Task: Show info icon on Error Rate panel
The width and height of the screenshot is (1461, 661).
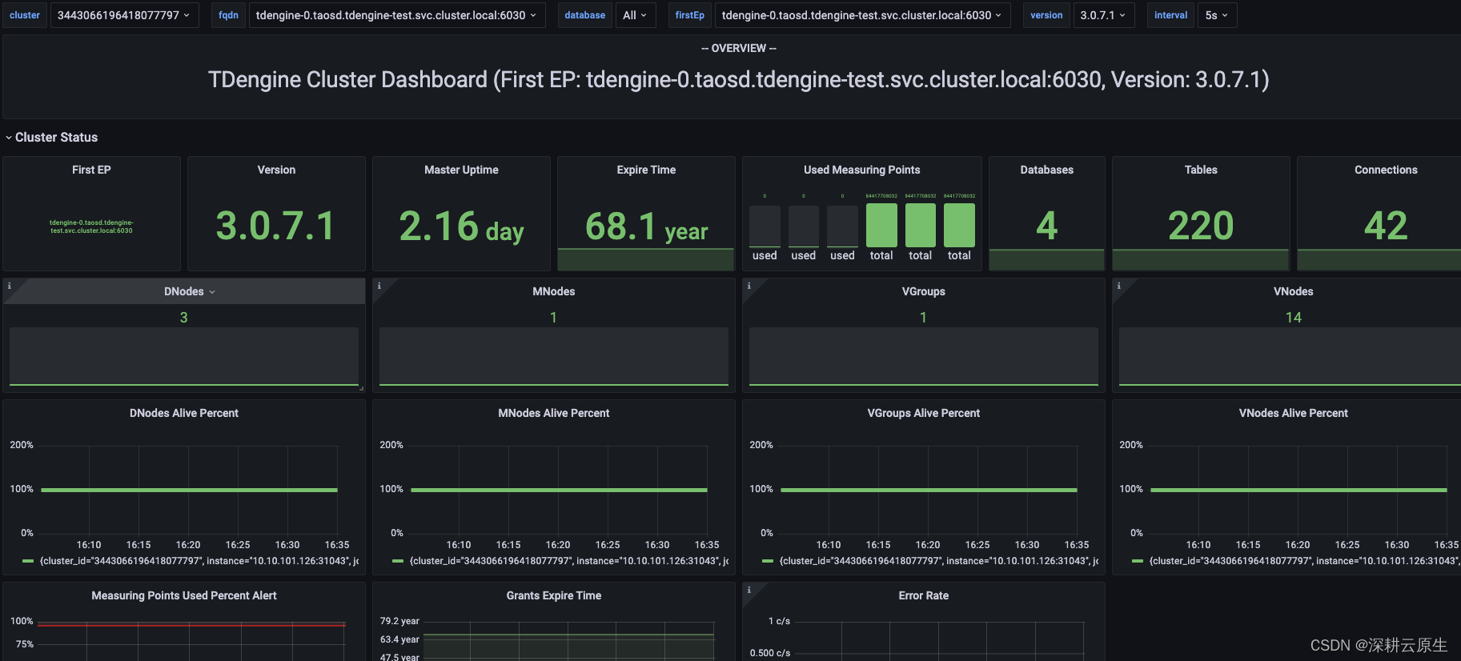Action: 749,589
